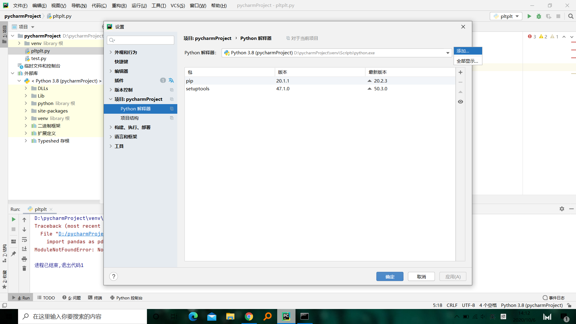This screenshot has height=324, width=576.
Task: Focus the settings search field
Action: pos(140,40)
